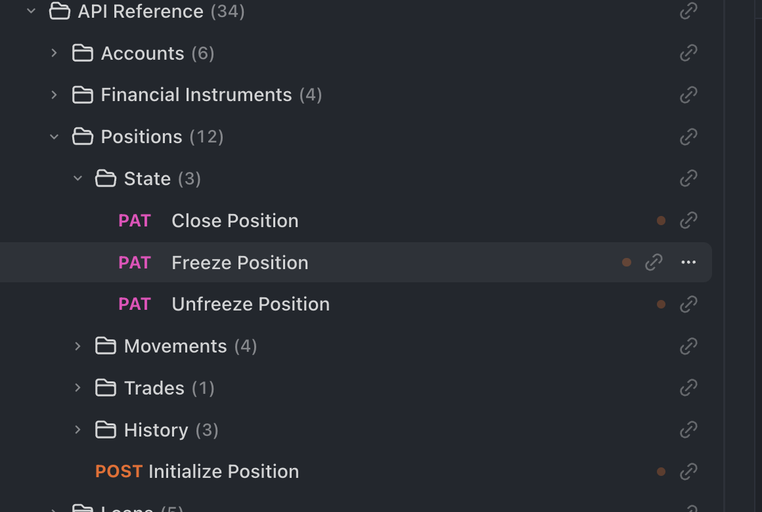
Task: Click link icon beside API Reference folder
Action: tap(688, 11)
